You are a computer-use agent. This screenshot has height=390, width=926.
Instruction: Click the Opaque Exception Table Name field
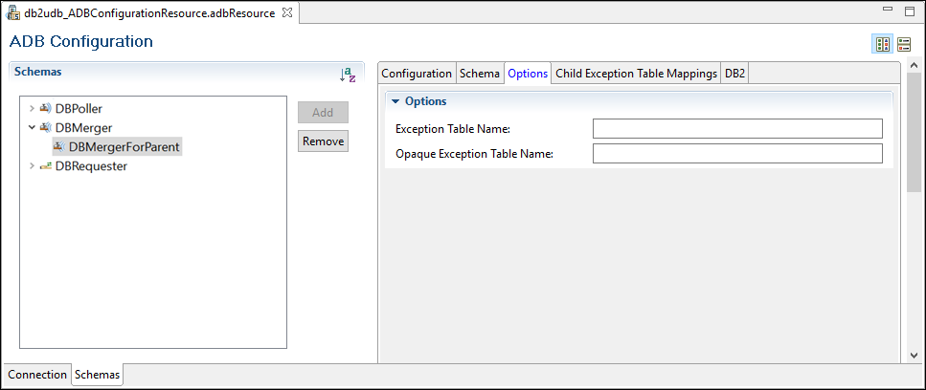(736, 154)
